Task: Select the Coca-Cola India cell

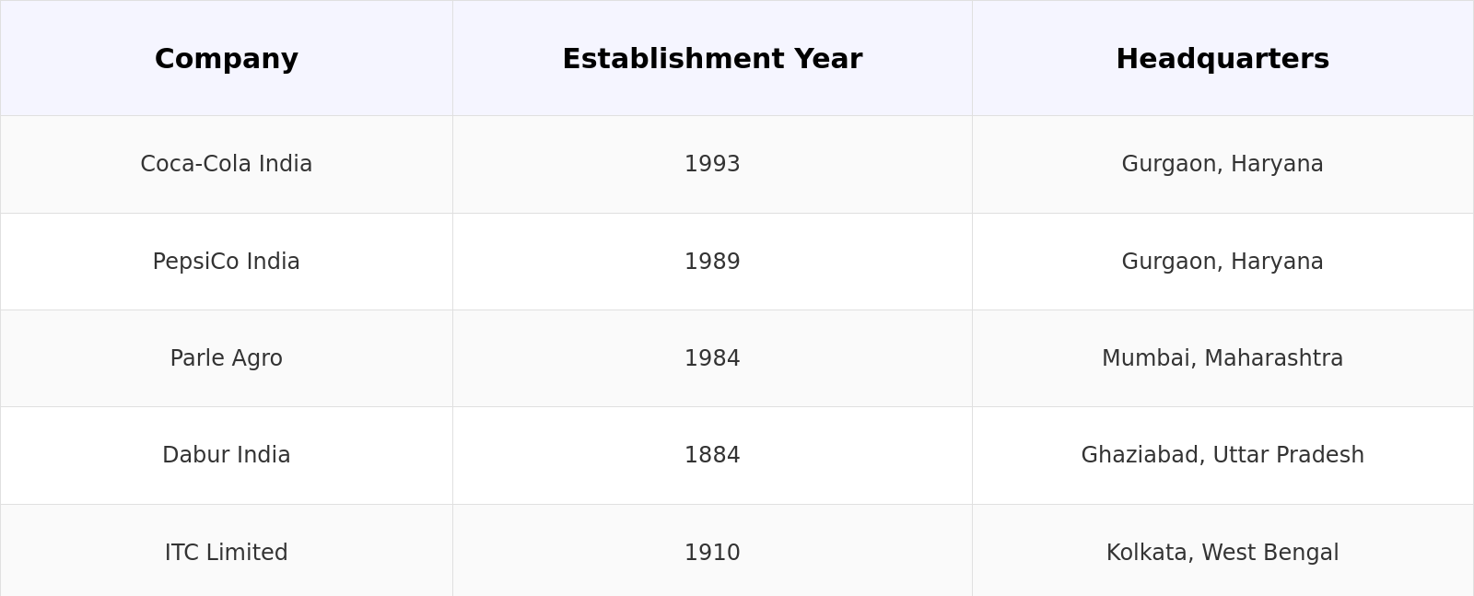Action: (x=227, y=164)
